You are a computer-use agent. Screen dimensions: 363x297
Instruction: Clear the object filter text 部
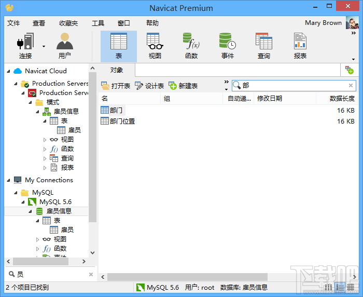[351, 86]
